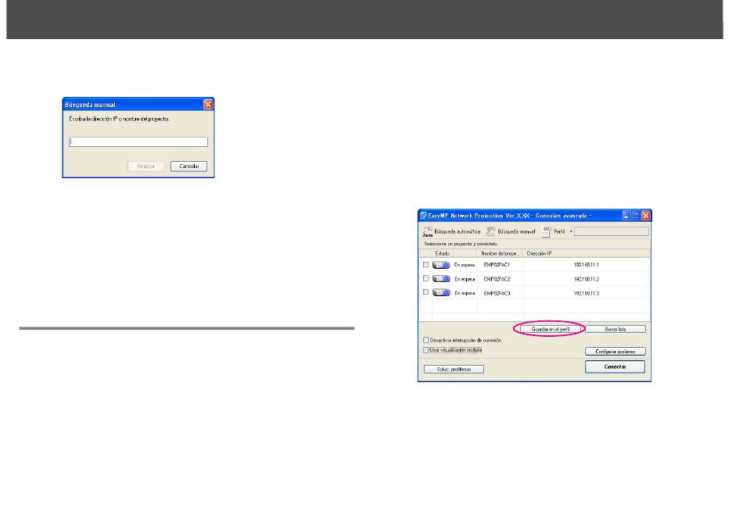Open Configurar opciones
This screenshot has height=515, width=743.
[x=615, y=352]
